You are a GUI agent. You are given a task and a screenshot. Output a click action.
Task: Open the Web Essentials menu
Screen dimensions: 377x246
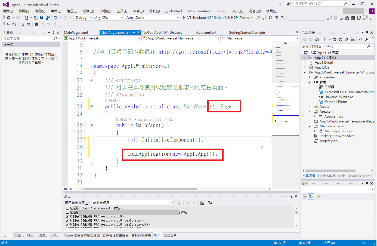coord(199,11)
